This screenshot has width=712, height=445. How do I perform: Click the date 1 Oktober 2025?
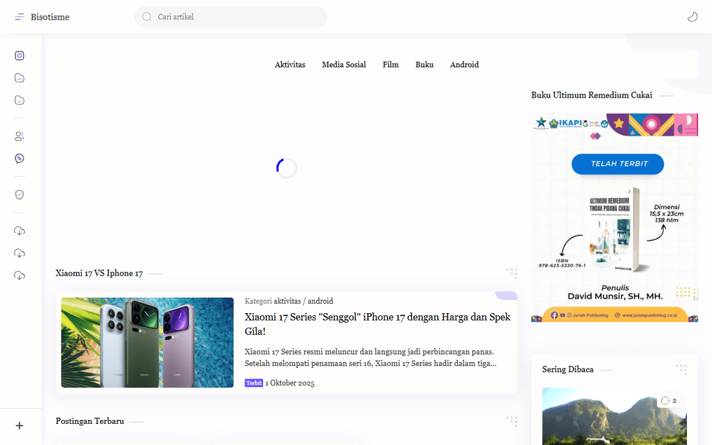tap(289, 383)
